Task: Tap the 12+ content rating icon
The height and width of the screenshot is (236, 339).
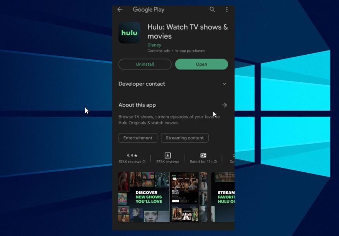Action: click(x=203, y=155)
